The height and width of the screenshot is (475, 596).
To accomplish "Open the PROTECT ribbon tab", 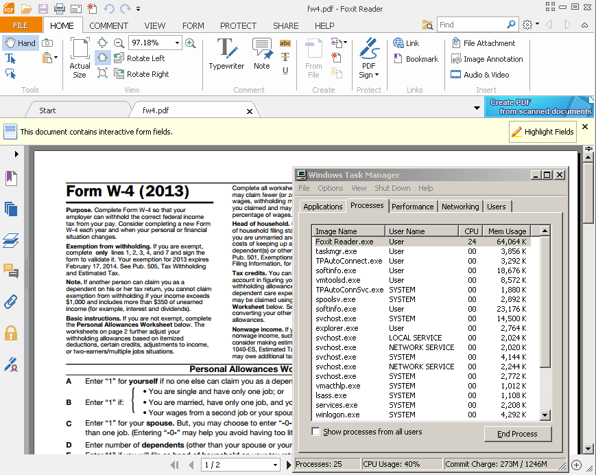I will pos(238,25).
